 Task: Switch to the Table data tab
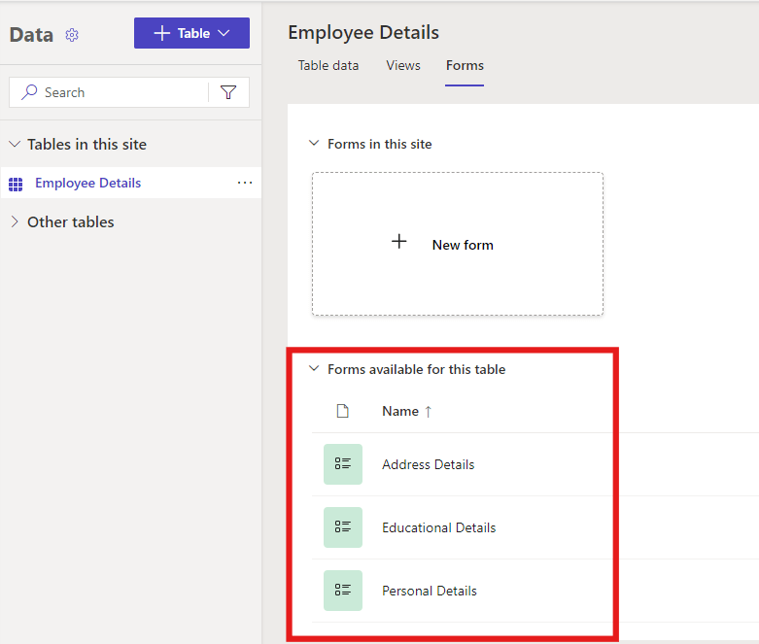tap(328, 65)
